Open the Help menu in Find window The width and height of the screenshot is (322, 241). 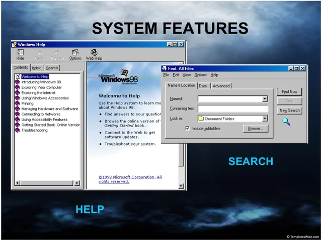pos(214,75)
